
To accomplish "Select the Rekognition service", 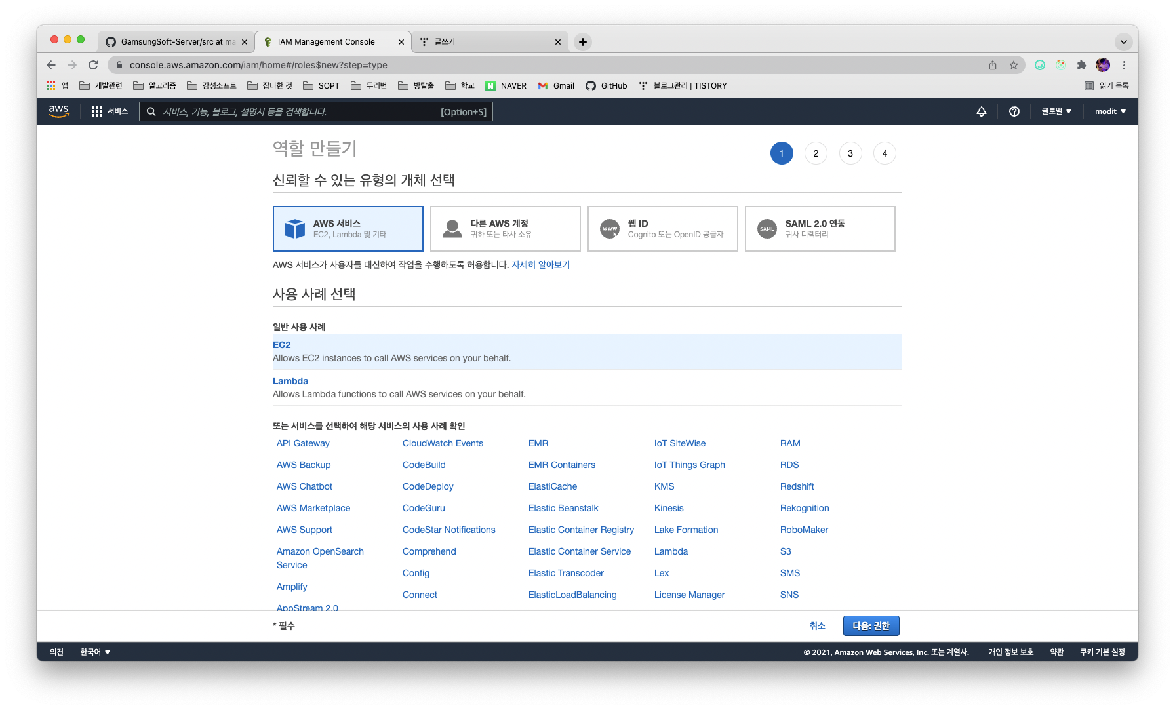I will click(805, 508).
